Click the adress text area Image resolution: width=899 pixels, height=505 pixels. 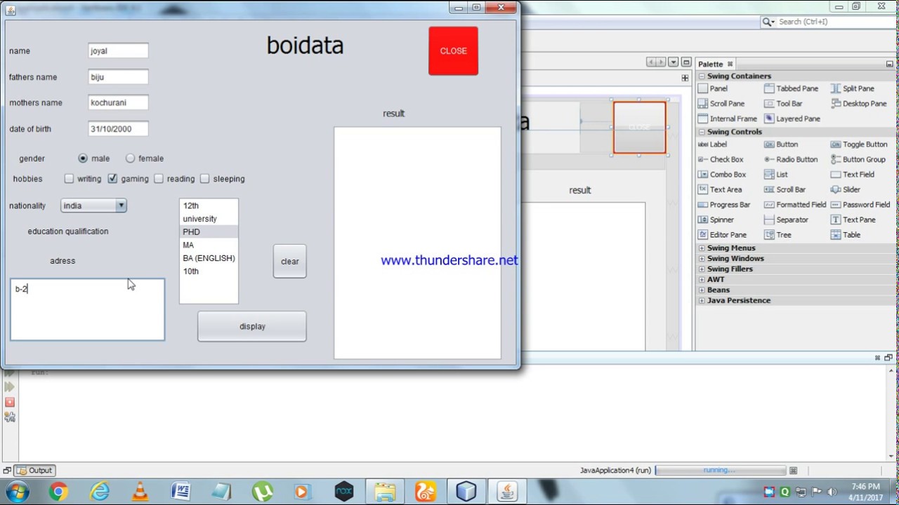tap(88, 310)
